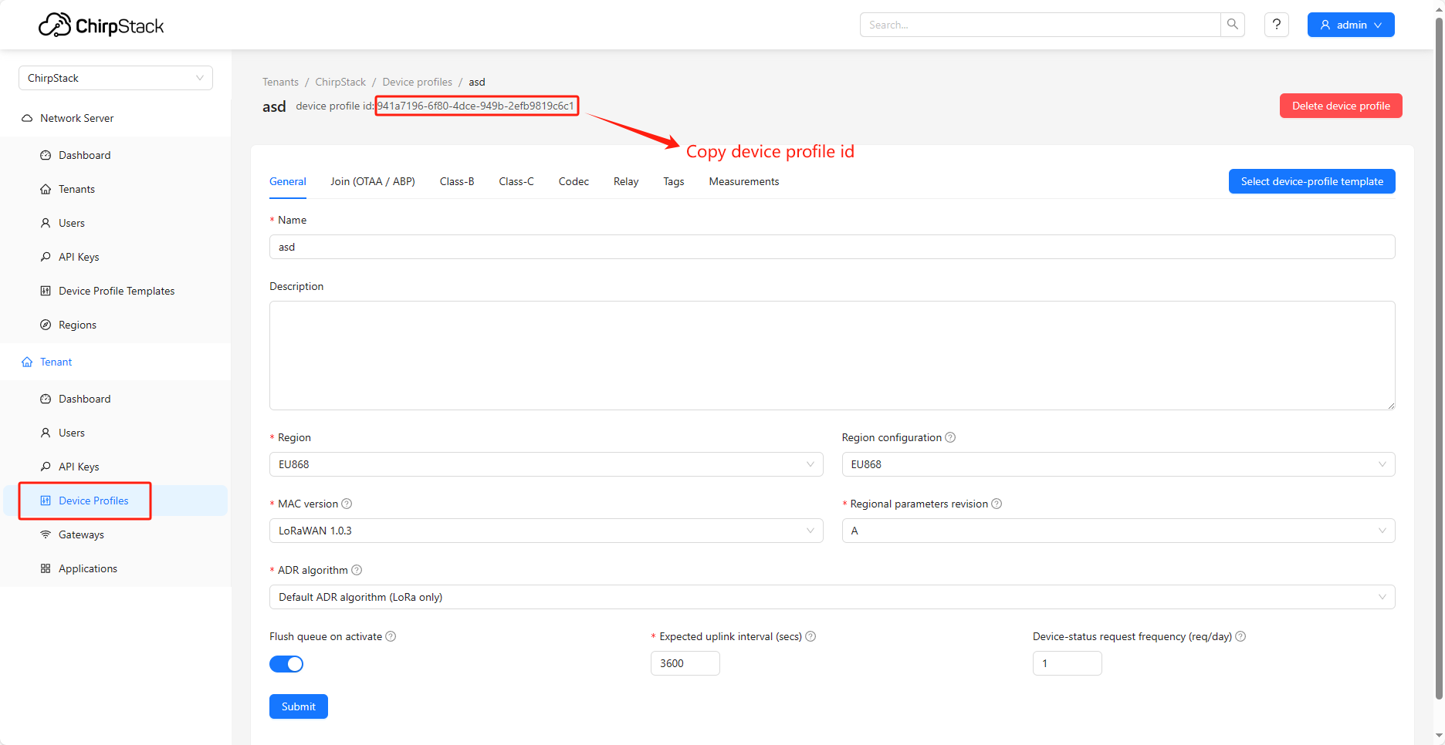The width and height of the screenshot is (1445, 745).
Task: Click the Gateways wifi icon
Action: tap(46, 534)
